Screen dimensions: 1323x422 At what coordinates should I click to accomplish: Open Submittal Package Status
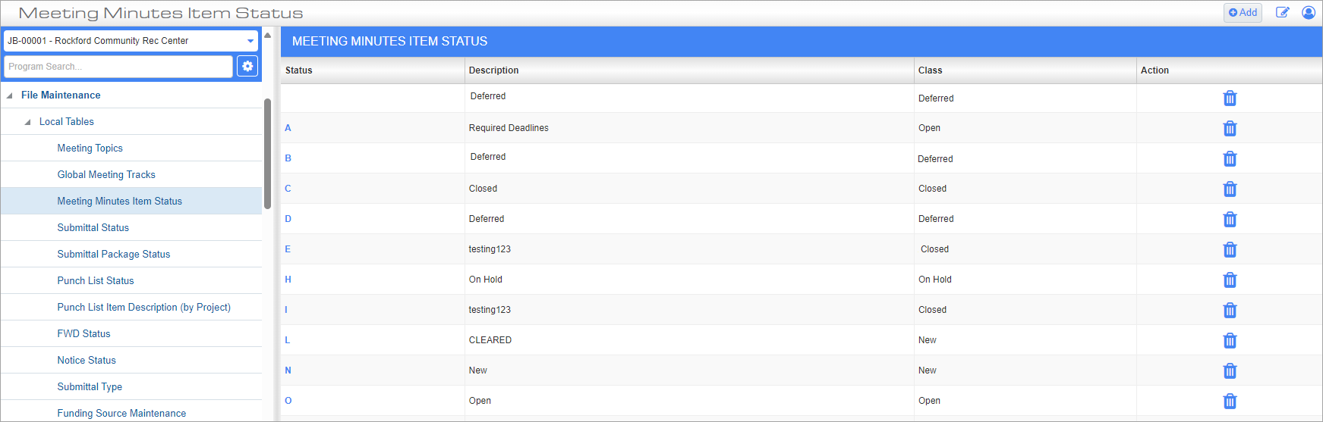pyautogui.click(x=114, y=255)
